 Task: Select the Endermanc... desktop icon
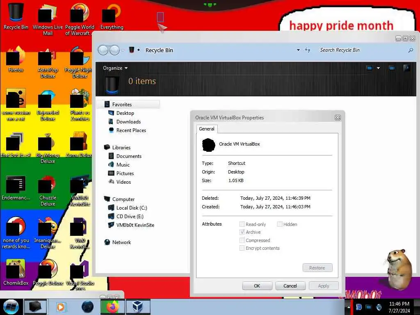pos(16,187)
